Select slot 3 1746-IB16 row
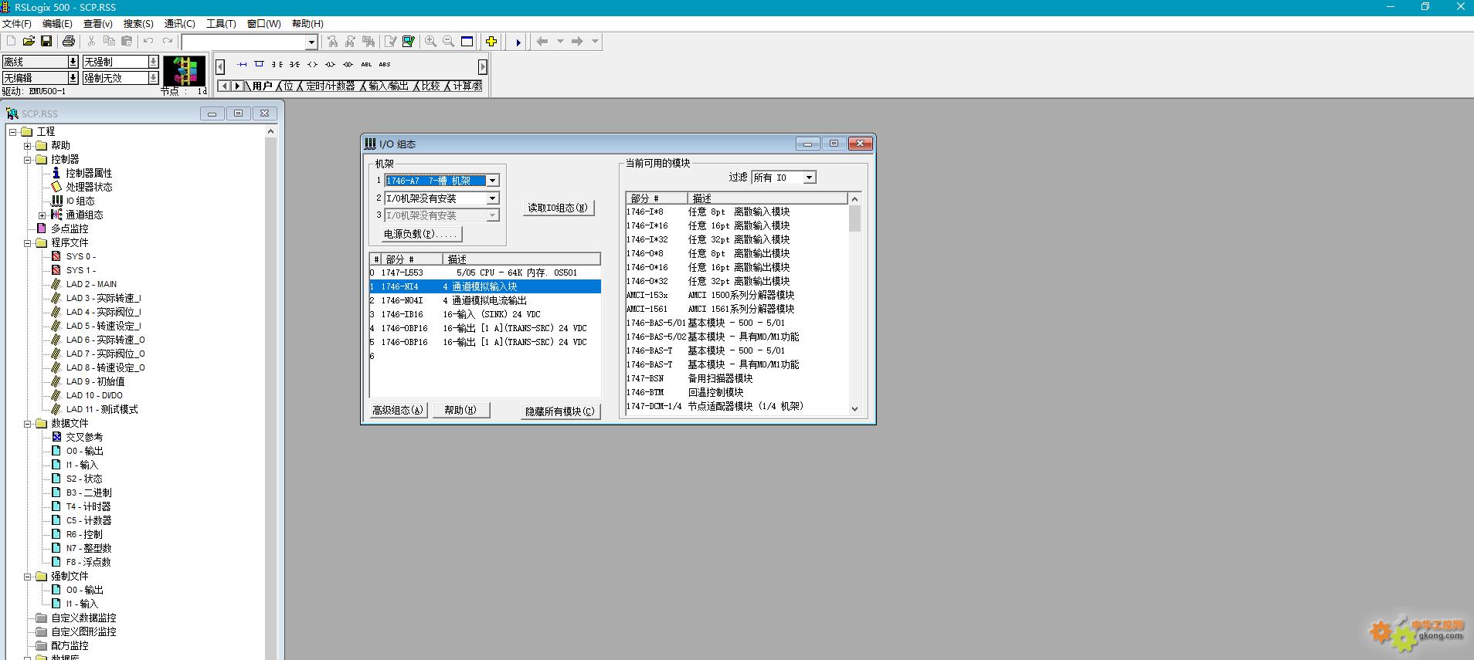The height and width of the screenshot is (660, 1474). (485, 314)
